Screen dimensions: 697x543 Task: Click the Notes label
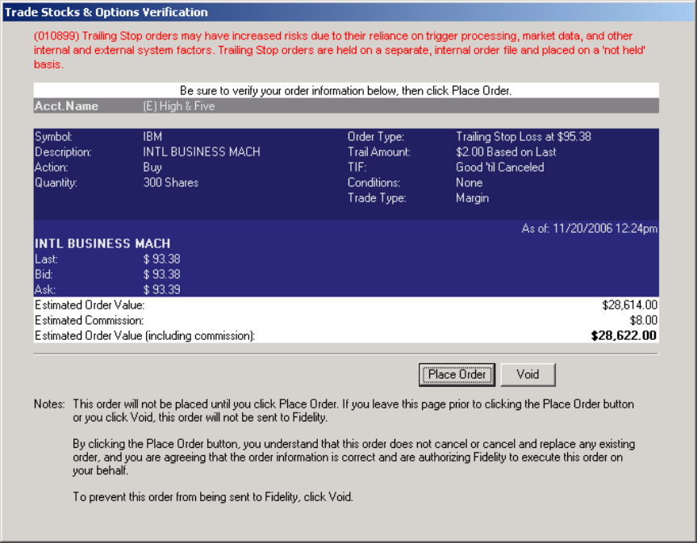click(x=49, y=404)
